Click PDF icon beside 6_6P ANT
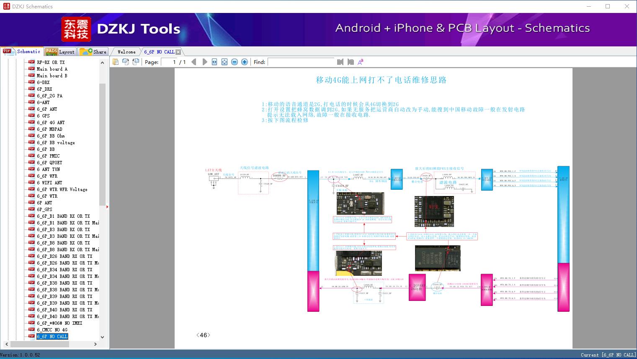Image resolution: width=637 pixels, height=359 pixels. point(31,109)
